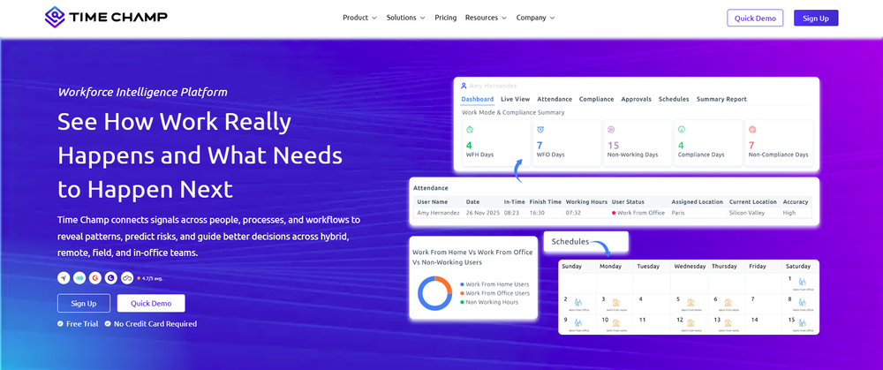Open the paper-plane review badge
The height and width of the screenshot is (370, 883).
point(63,277)
